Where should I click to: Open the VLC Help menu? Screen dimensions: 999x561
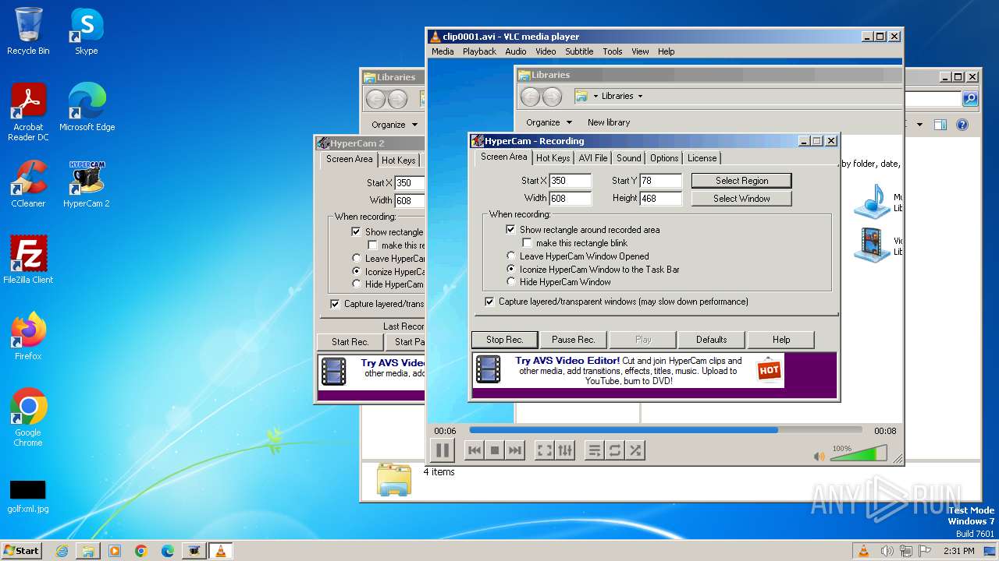(666, 51)
